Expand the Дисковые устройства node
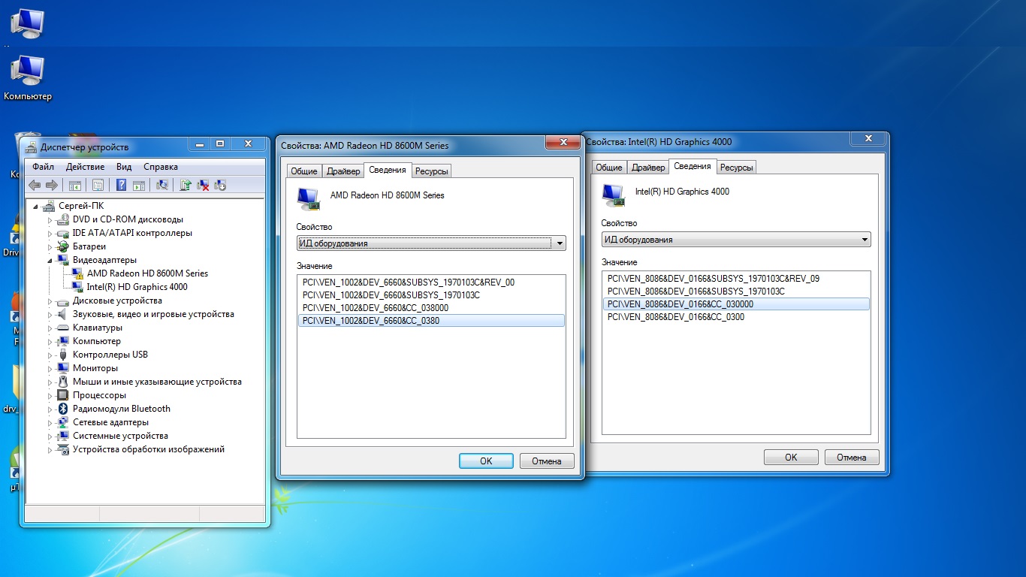The height and width of the screenshot is (577, 1026). pos(50,301)
